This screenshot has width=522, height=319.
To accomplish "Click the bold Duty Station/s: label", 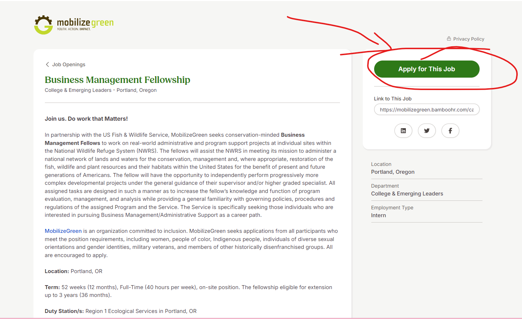I will click(64, 311).
